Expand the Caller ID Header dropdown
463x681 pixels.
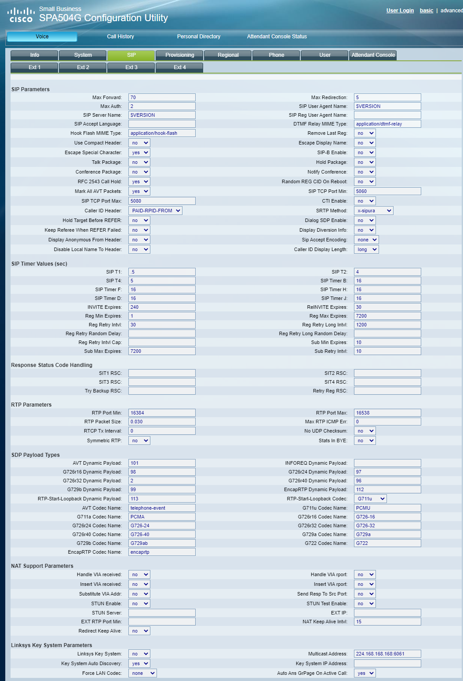tap(155, 211)
